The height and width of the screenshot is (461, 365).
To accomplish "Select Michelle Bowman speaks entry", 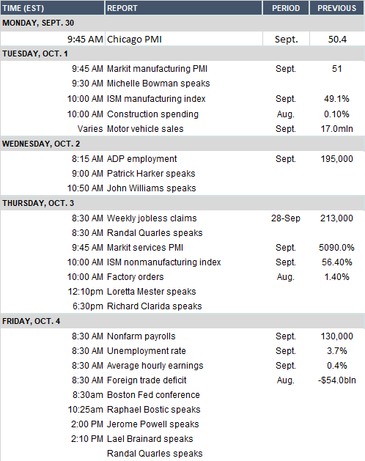I will pyautogui.click(x=158, y=84).
